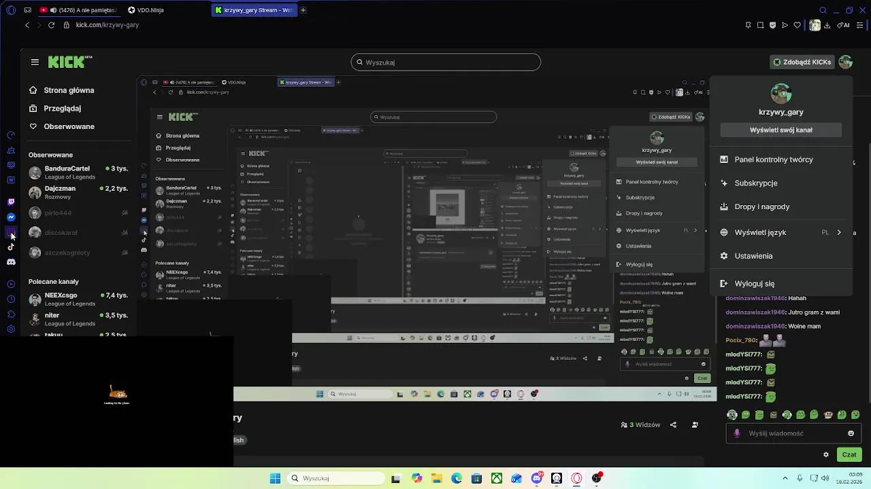Viewport: 871px width, 489px height.
Task: Send message with Czat button
Action: [849, 454]
